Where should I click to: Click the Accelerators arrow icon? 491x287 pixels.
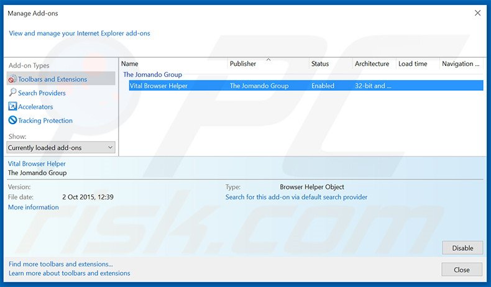(x=12, y=106)
